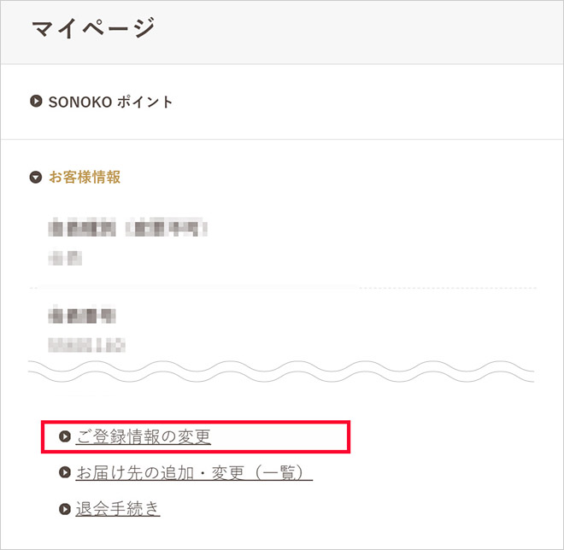Click the arrow icon beside ご登録情報の変更
This screenshot has height=550, width=564.
(x=65, y=436)
